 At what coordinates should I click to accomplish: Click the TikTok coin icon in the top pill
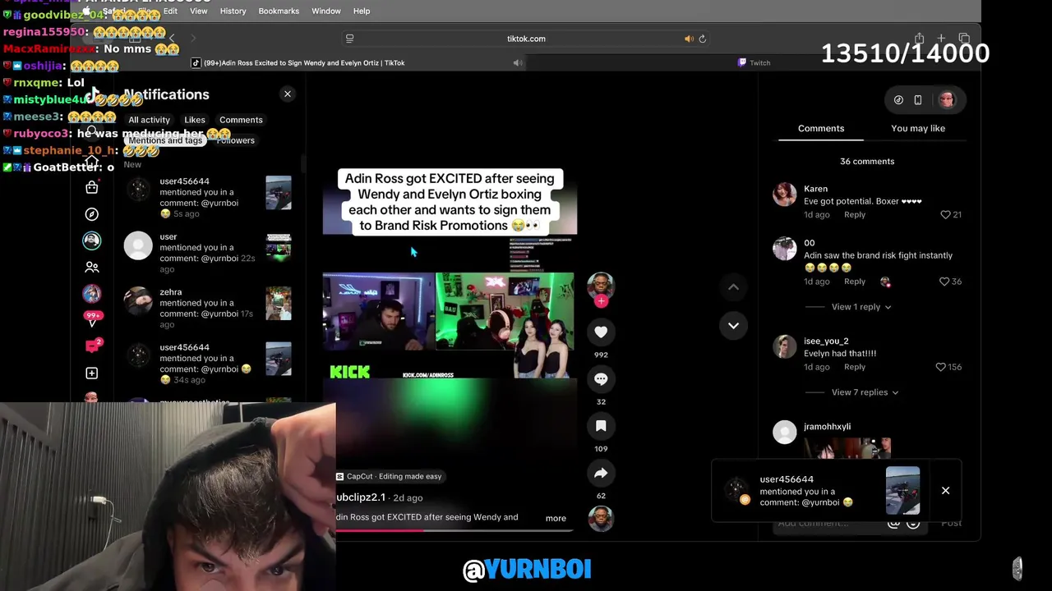tap(898, 100)
